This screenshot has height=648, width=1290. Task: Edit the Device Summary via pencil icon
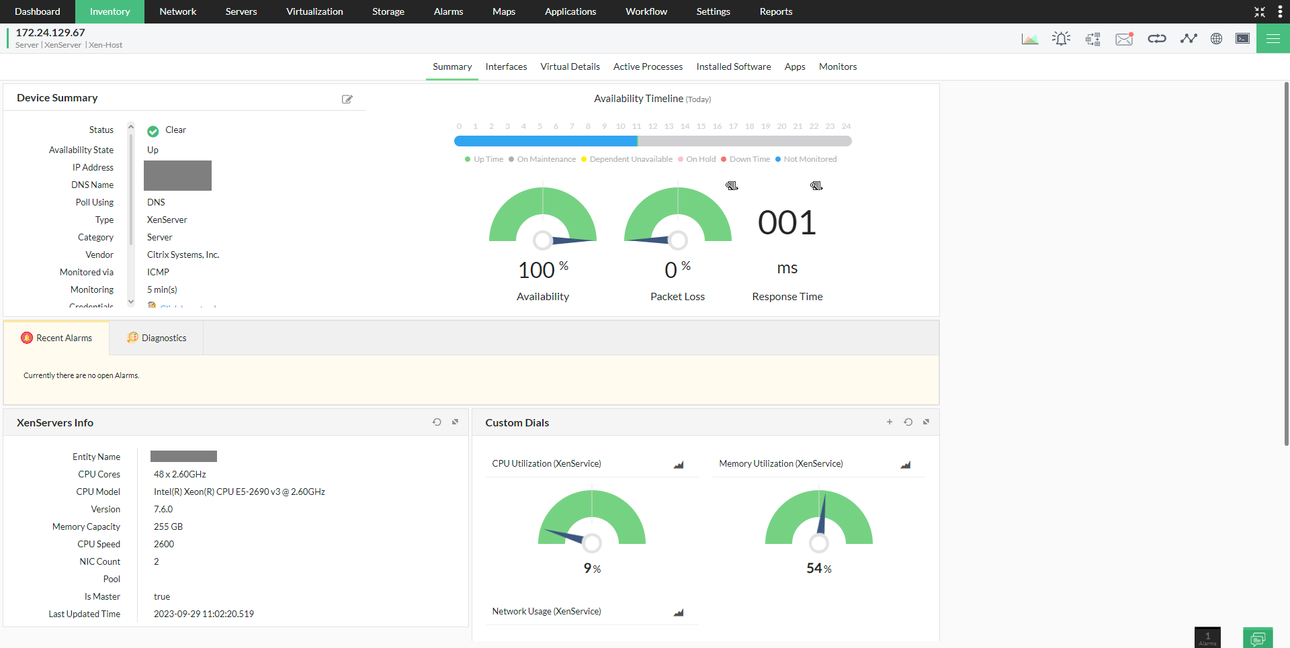point(347,99)
